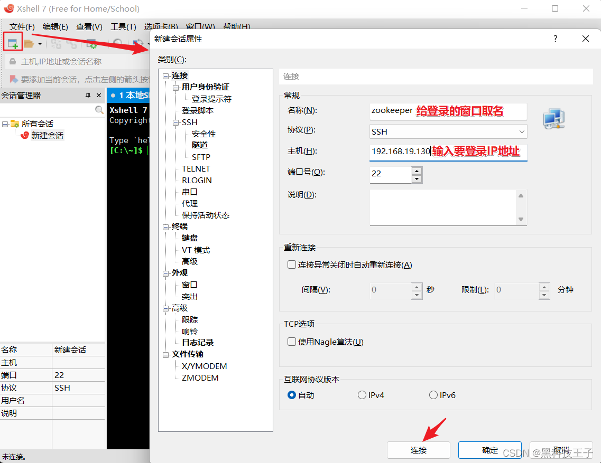Select TELNET in category tree
601x463 pixels.
pos(196,169)
